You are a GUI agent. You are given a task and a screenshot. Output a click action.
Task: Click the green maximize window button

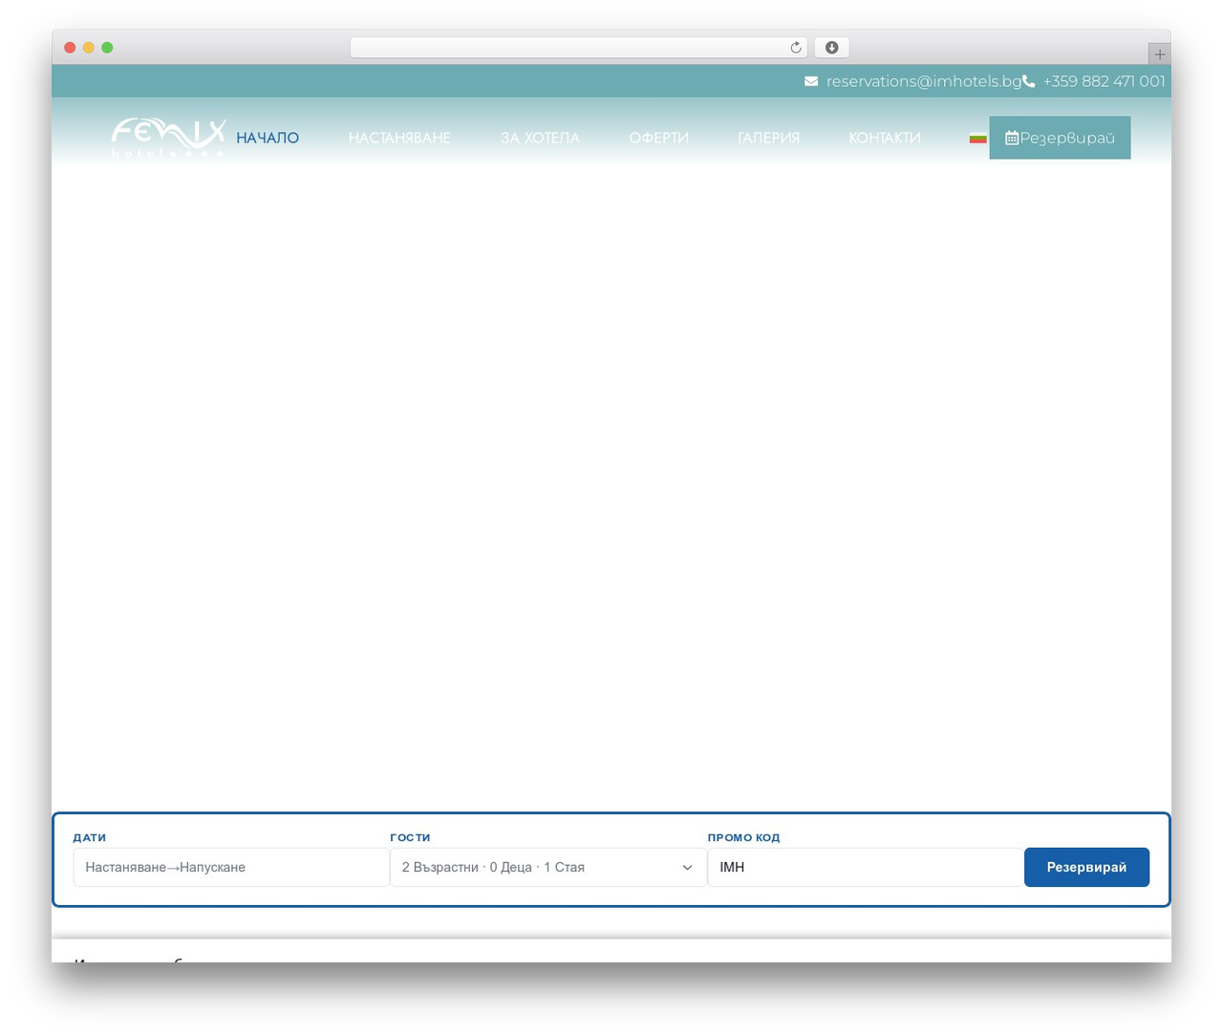coord(107,48)
